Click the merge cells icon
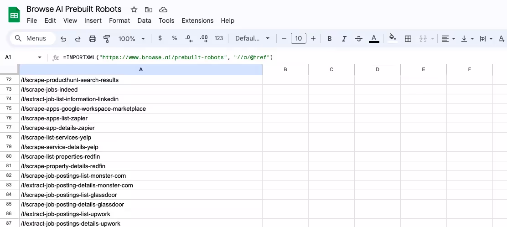Image resolution: width=507 pixels, height=227 pixels. [423, 38]
